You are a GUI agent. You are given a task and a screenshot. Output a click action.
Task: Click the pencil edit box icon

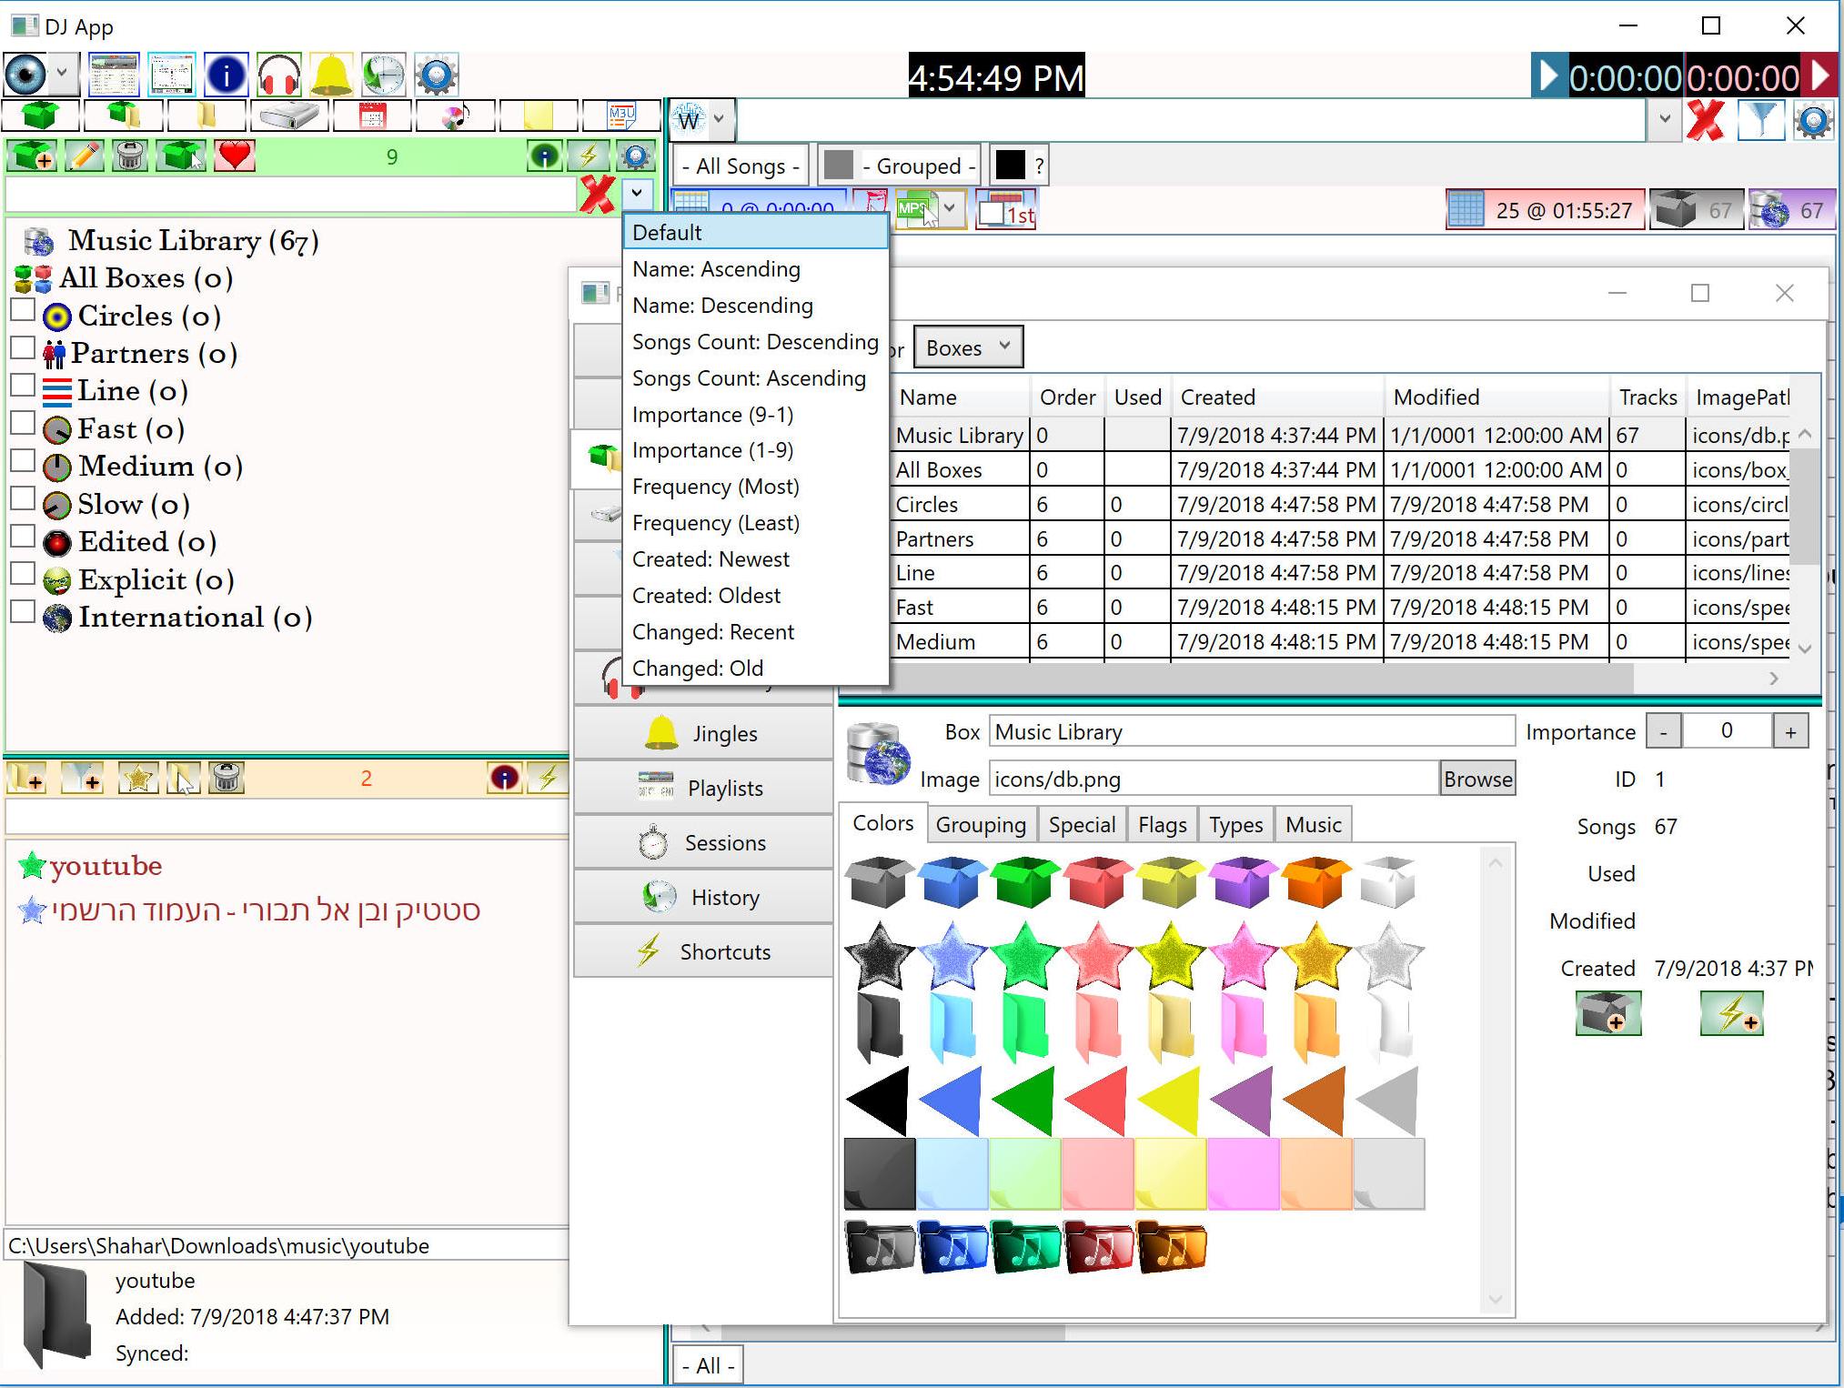tap(84, 156)
